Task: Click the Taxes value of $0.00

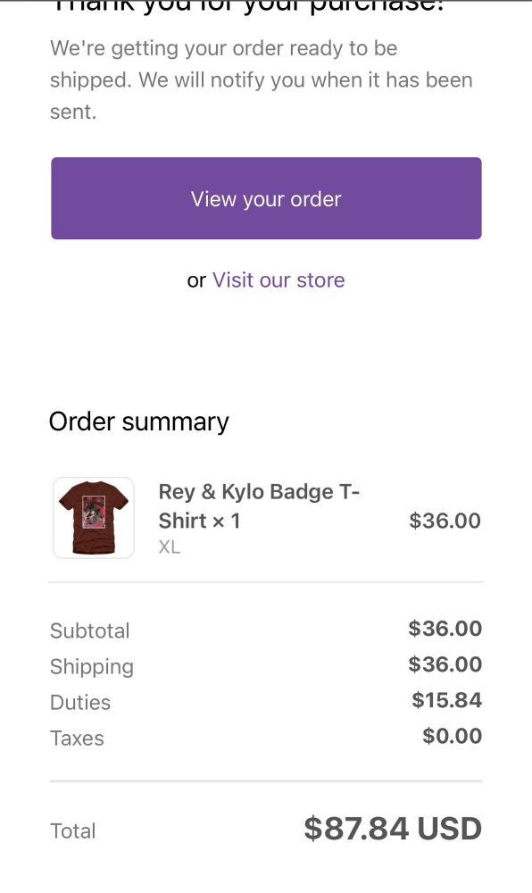Action: coord(452,735)
